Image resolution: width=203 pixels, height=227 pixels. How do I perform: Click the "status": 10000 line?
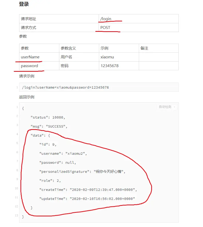[x=48, y=118]
